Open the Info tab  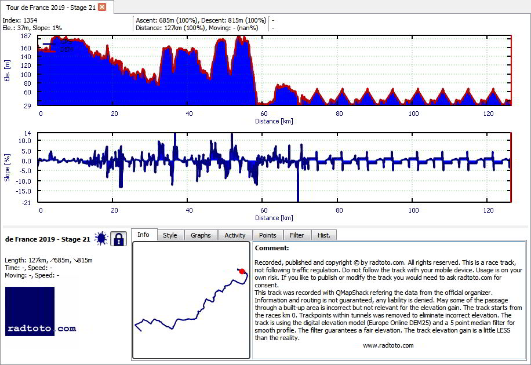pyautogui.click(x=143, y=235)
